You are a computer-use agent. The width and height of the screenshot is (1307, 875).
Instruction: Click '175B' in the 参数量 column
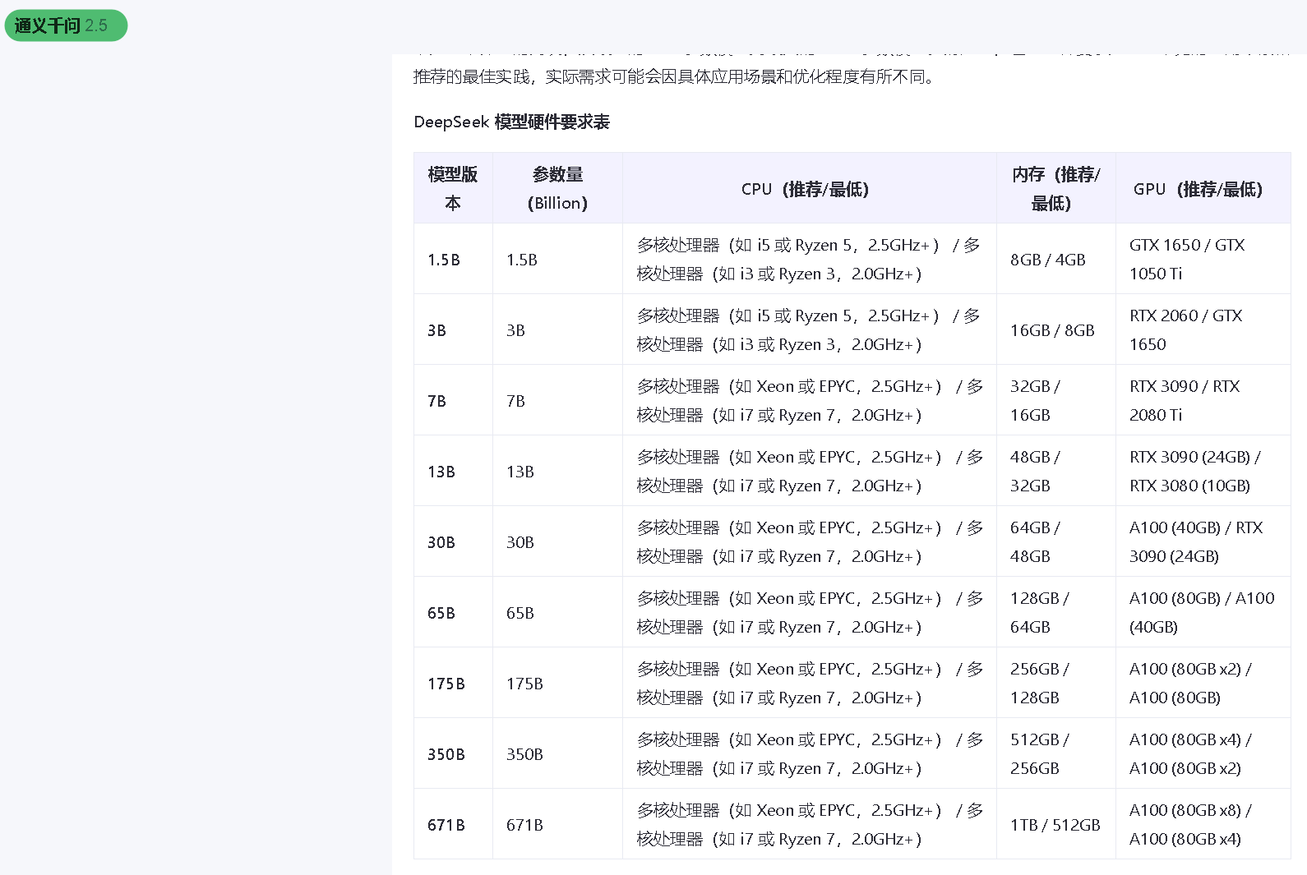coord(524,684)
